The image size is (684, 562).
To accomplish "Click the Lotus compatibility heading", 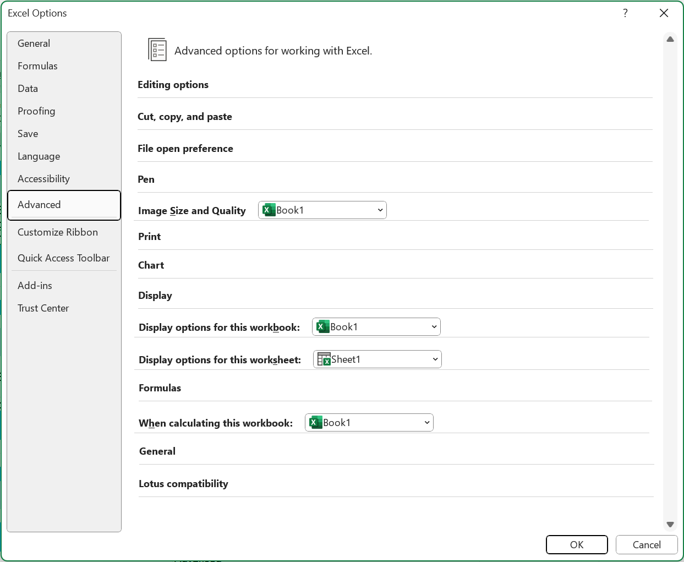I will point(183,484).
